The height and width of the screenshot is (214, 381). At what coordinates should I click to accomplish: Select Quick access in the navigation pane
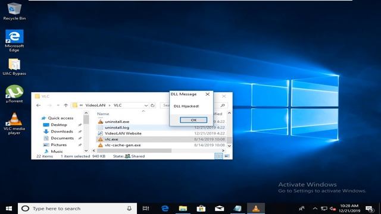coord(61,118)
